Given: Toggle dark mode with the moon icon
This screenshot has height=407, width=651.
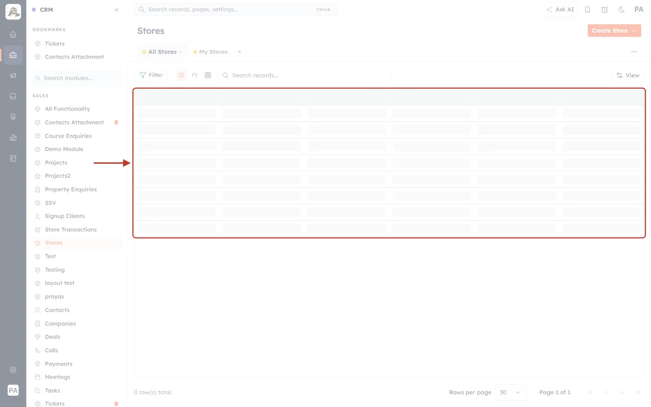Looking at the screenshot, I should pyautogui.click(x=621, y=9).
